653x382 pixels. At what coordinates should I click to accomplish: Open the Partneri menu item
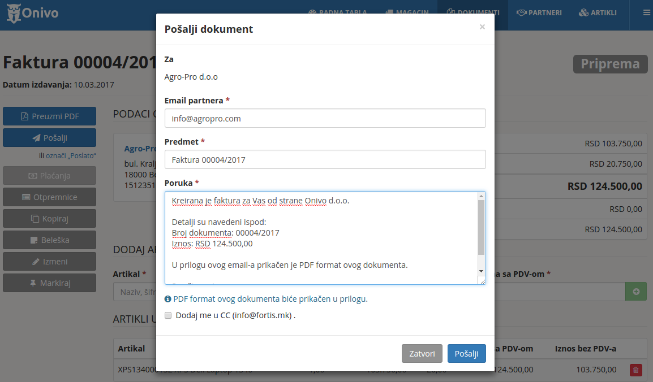(x=539, y=12)
